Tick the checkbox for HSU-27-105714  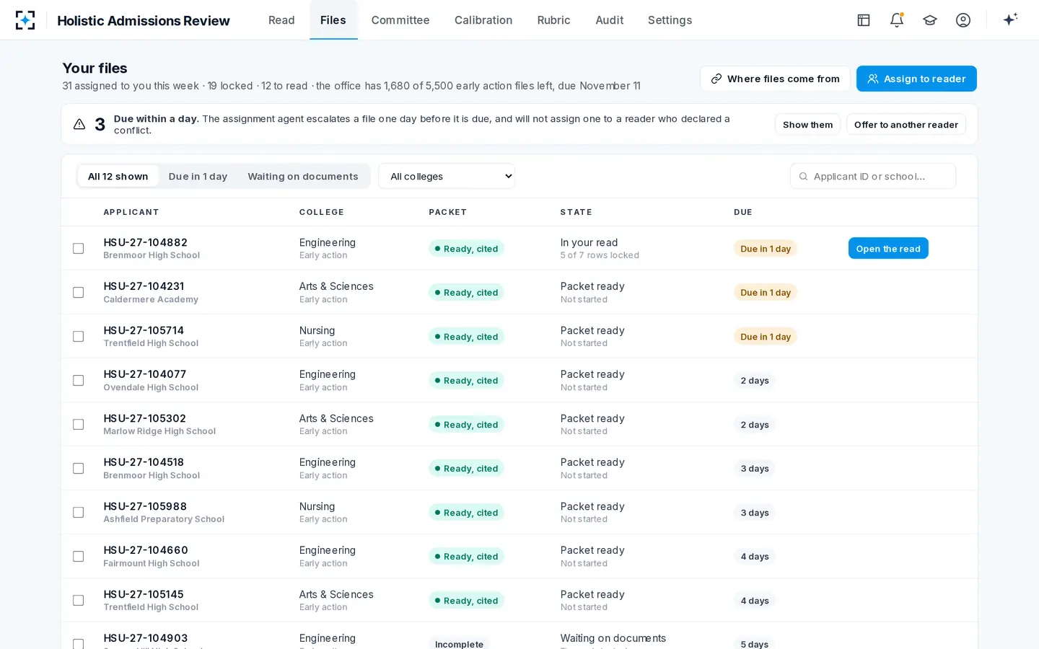78,337
